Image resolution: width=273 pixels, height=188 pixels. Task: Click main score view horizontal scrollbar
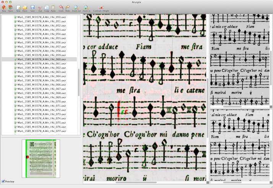click(x=136, y=182)
